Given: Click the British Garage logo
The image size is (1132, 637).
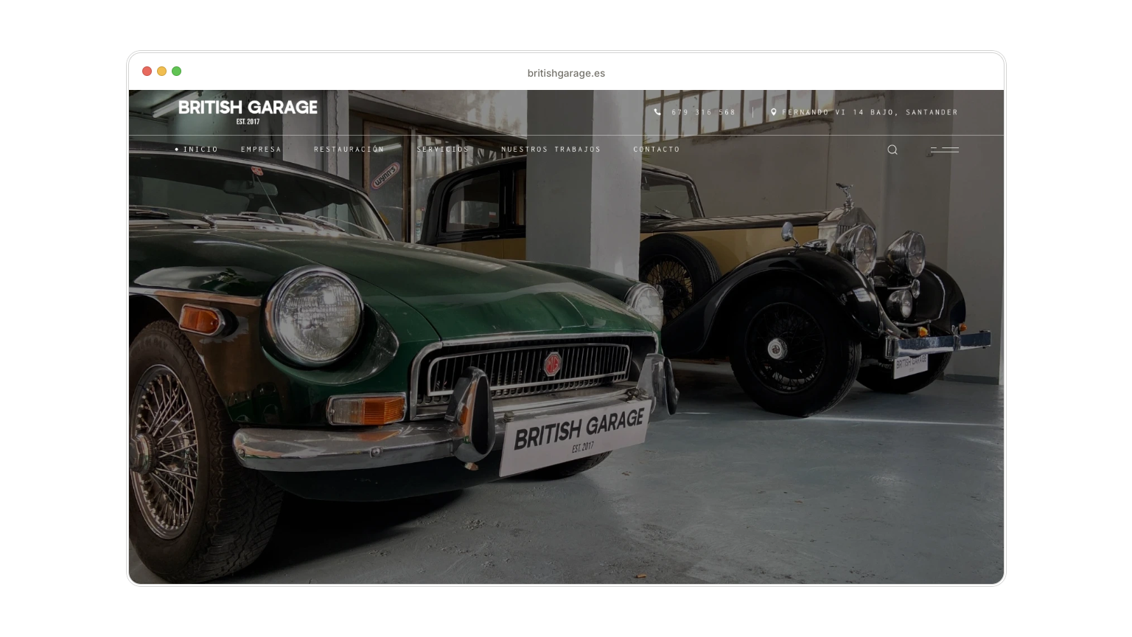Looking at the screenshot, I should 247,111.
